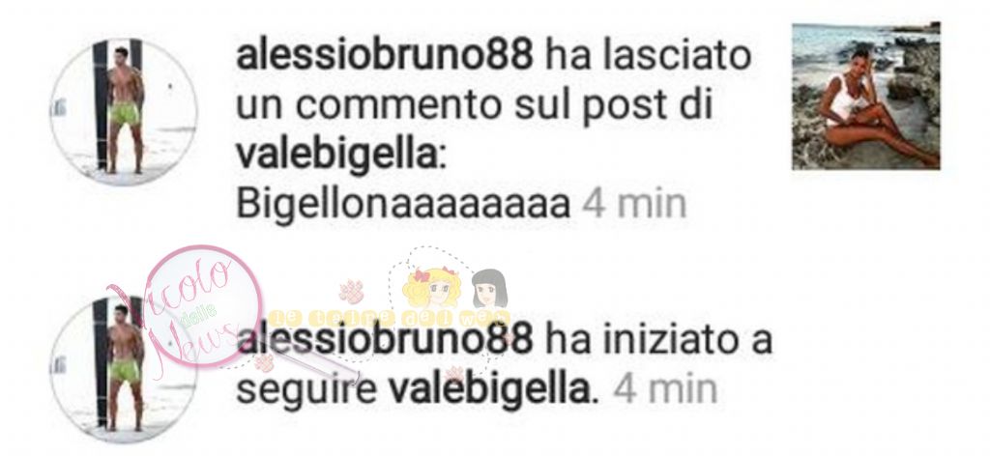Click the 'ha iniziato a seguire' text
990x456 pixels.
[505, 366]
